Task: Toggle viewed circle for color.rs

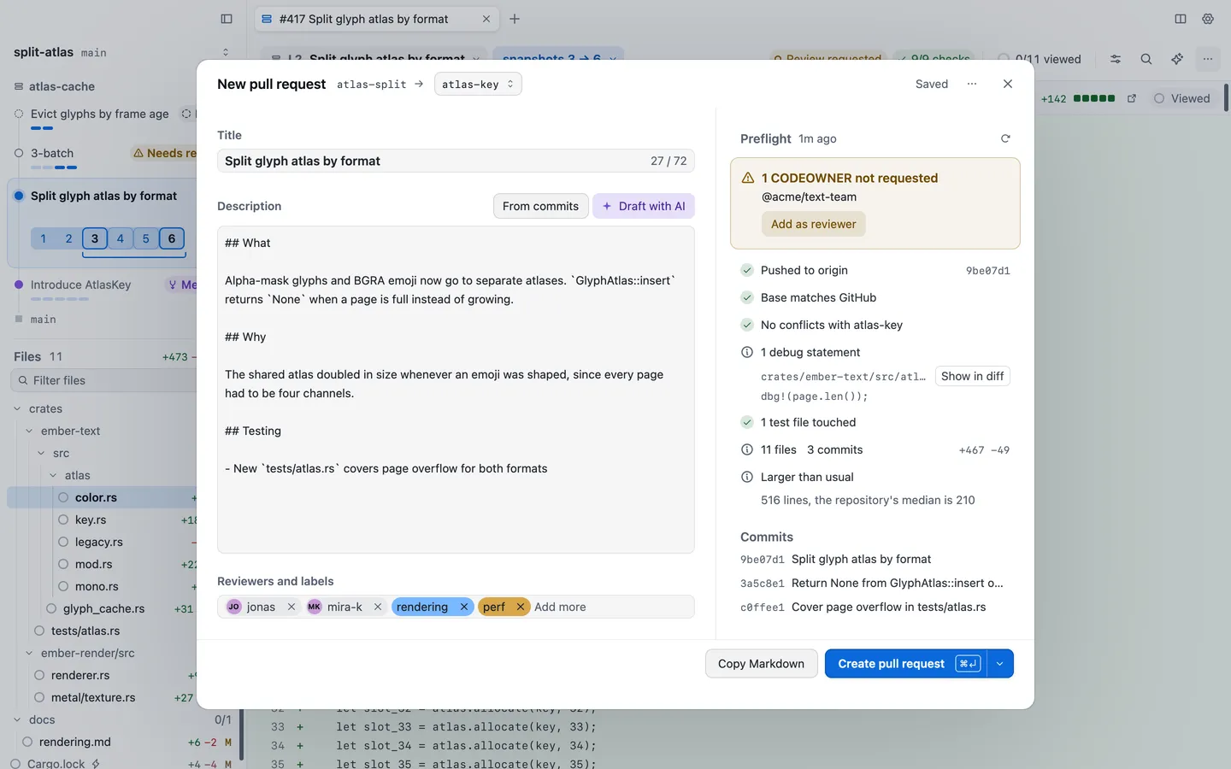Action: coord(63,497)
